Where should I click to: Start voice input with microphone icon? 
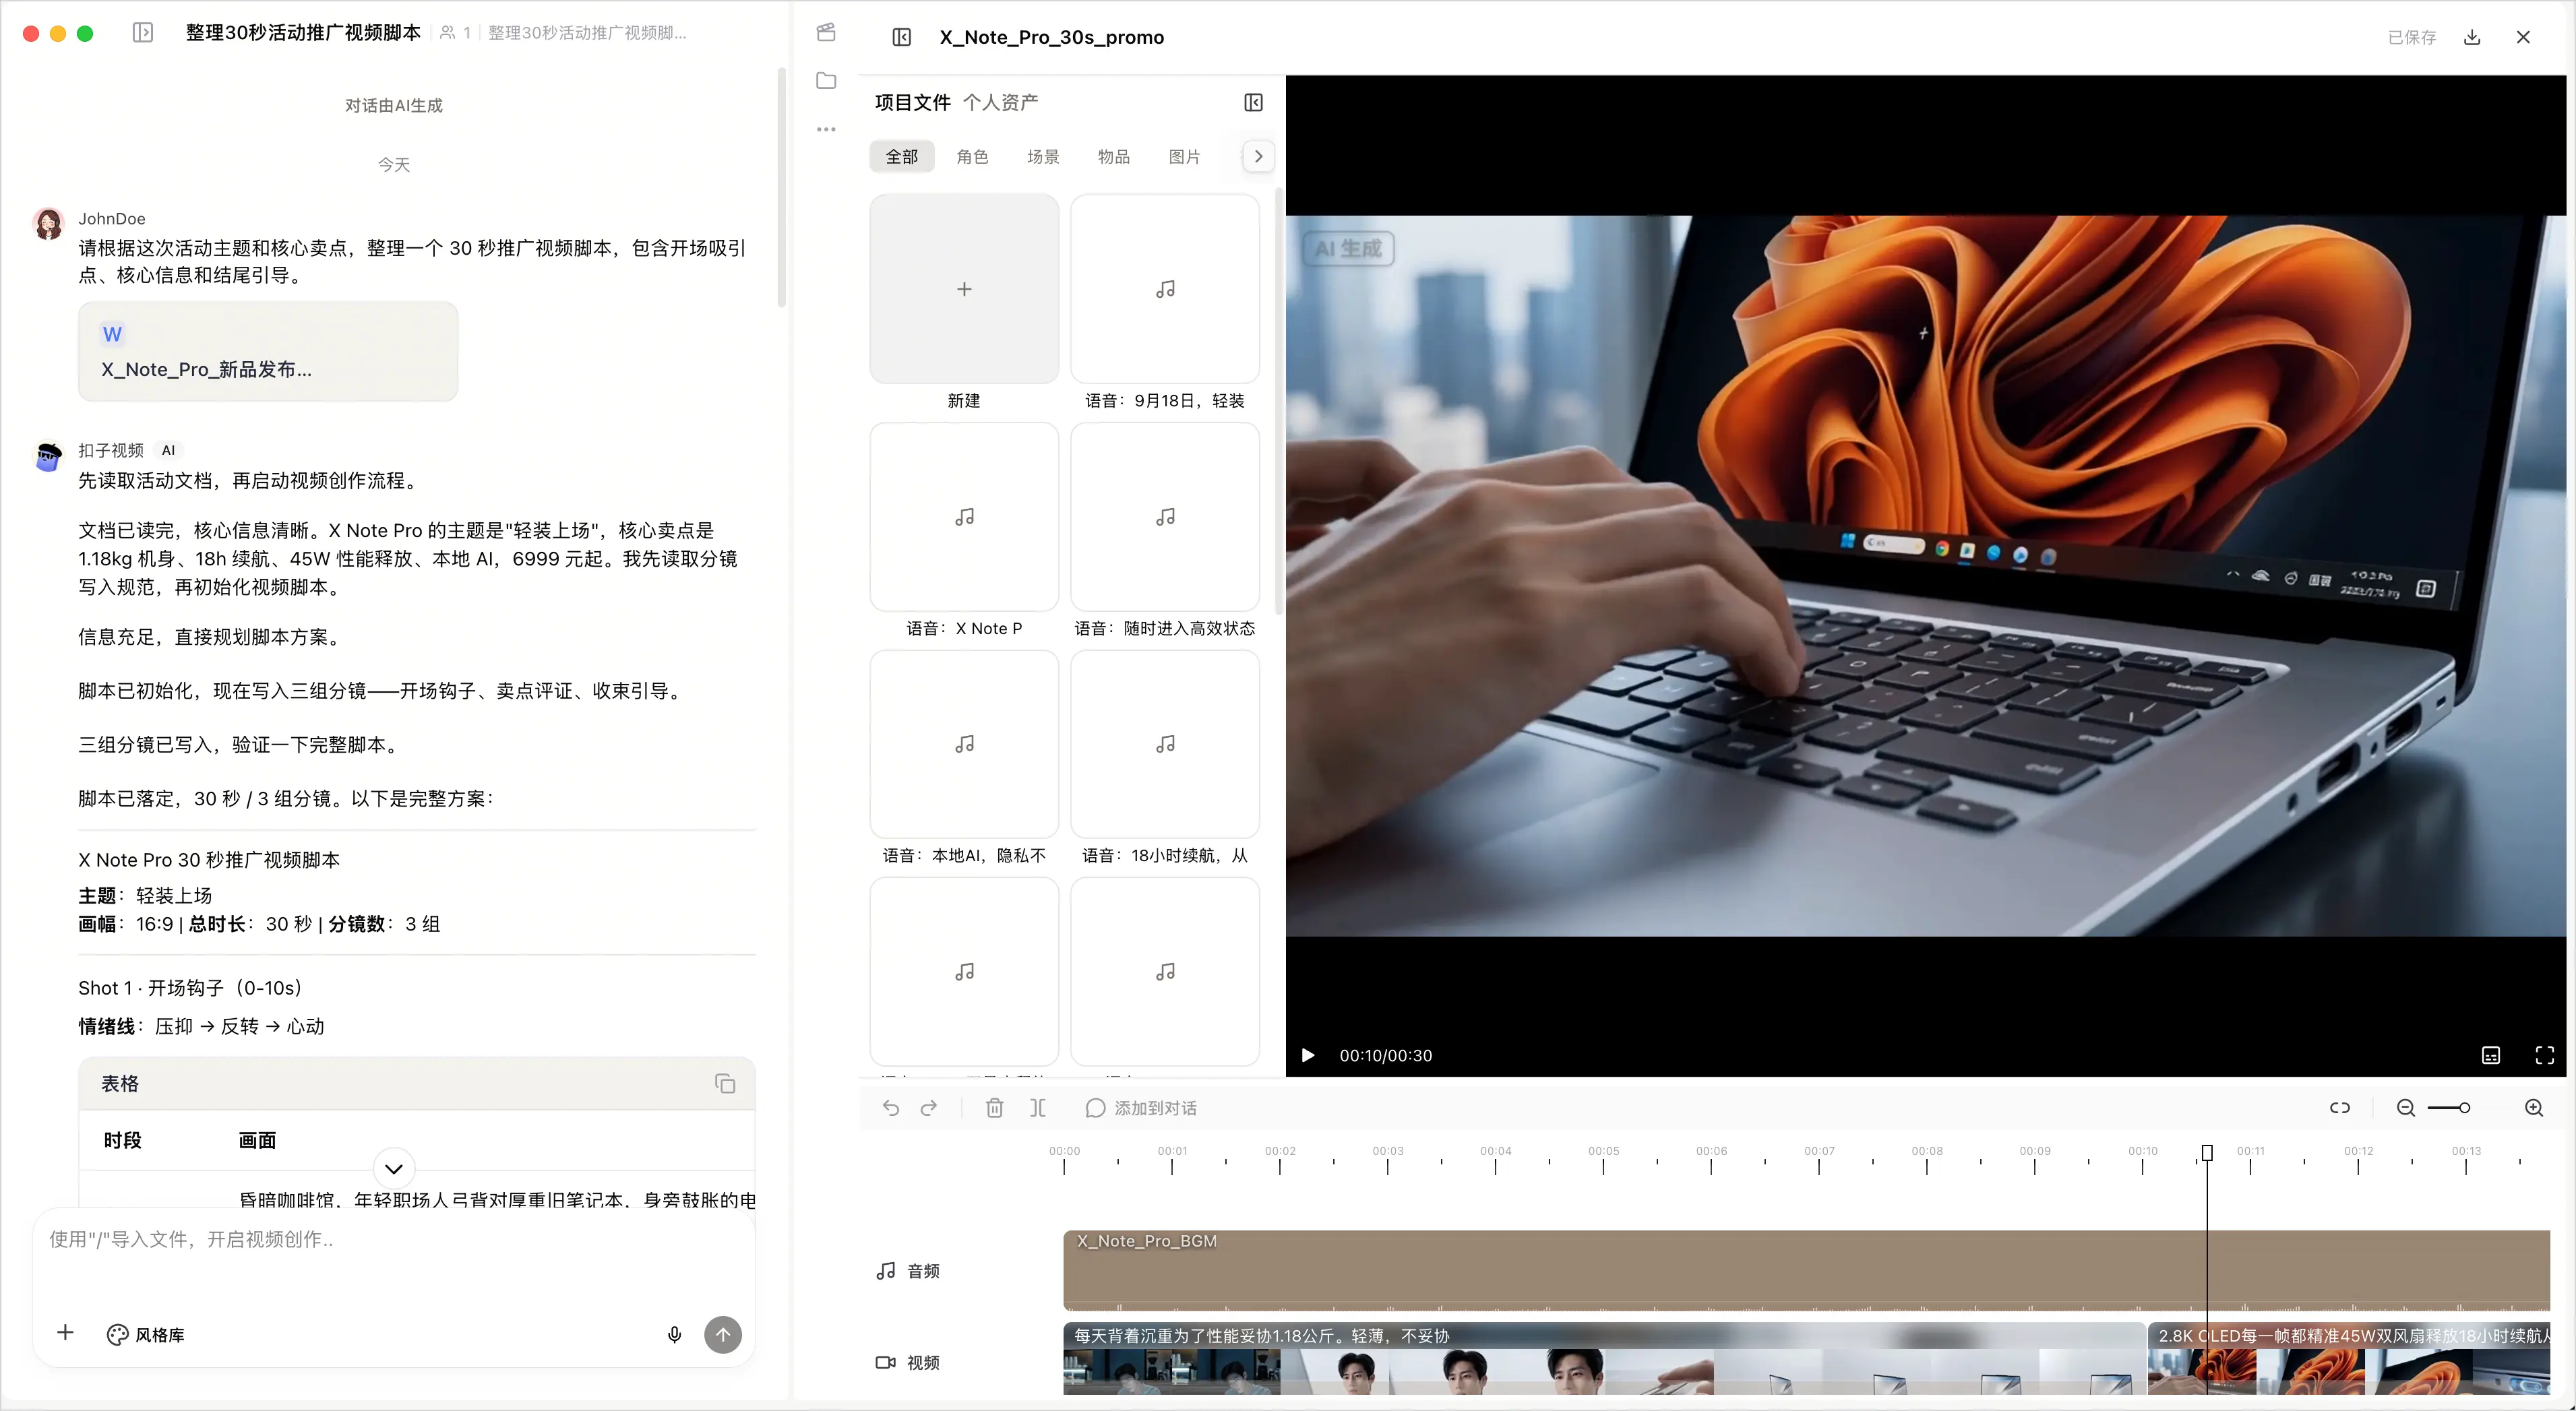675,1335
